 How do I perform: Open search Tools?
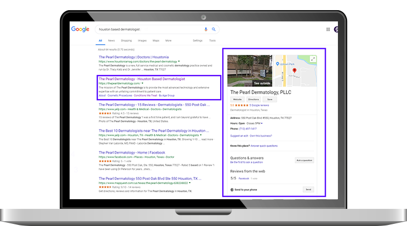tap(212, 41)
